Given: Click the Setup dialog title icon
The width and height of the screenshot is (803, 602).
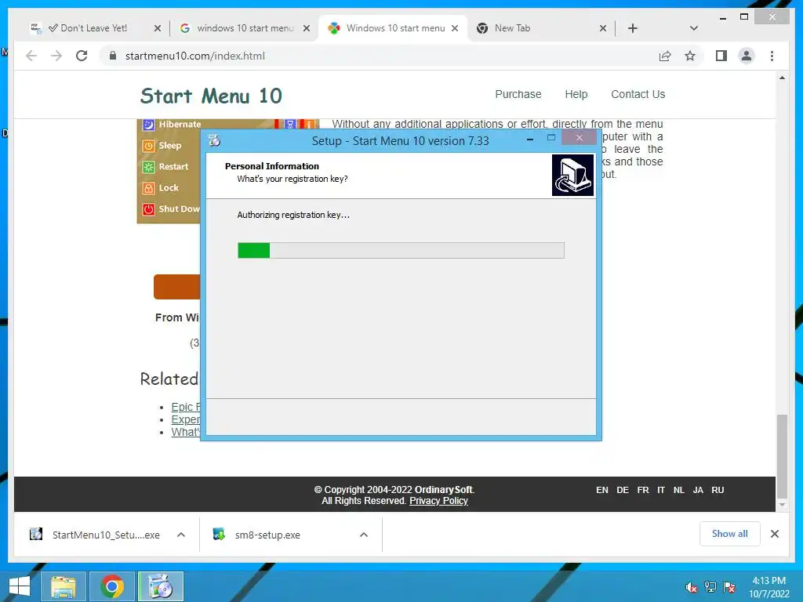Looking at the screenshot, I should [x=214, y=140].
